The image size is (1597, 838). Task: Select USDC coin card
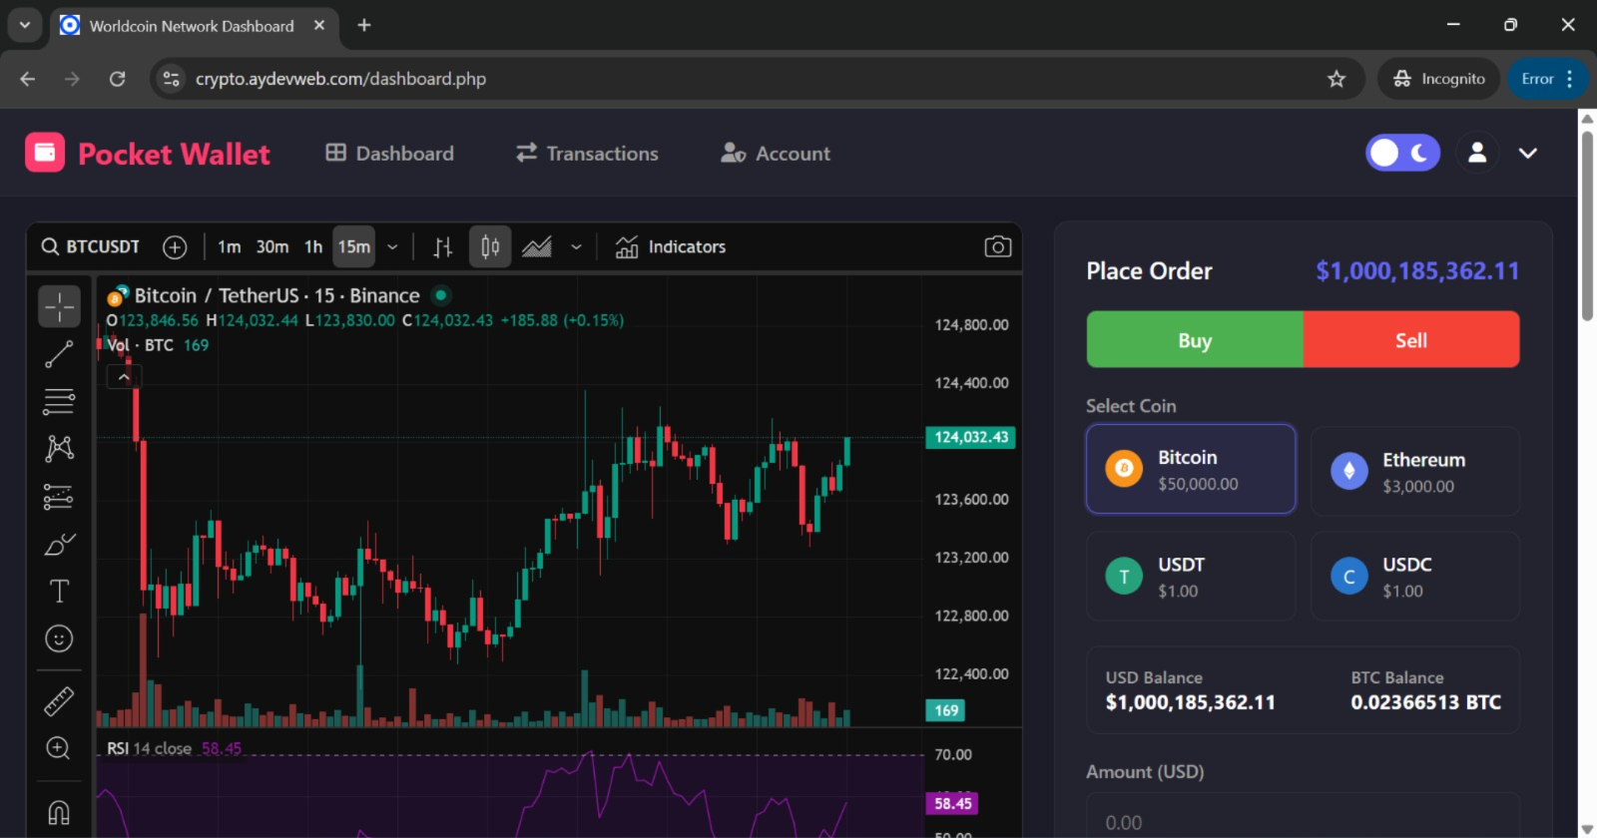point(1415,576)
